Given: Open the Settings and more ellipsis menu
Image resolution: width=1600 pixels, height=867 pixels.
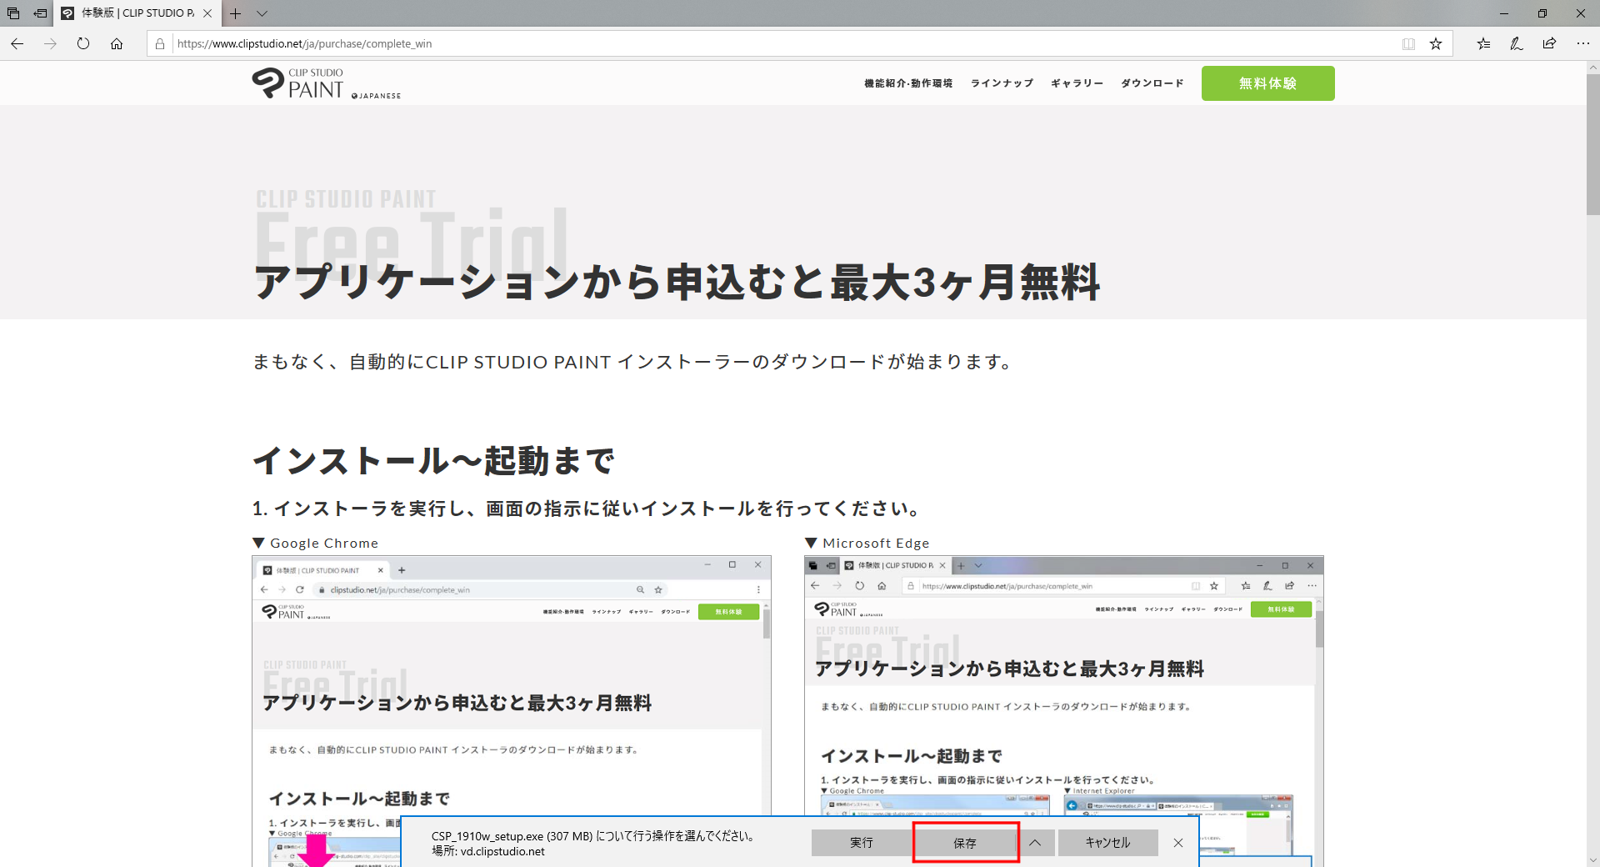Looking at the screenshot, I should [1582, 44].
